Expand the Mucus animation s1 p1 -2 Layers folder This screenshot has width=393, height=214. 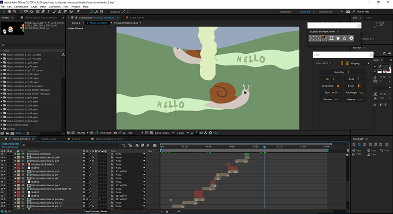(x=2, y=54)
